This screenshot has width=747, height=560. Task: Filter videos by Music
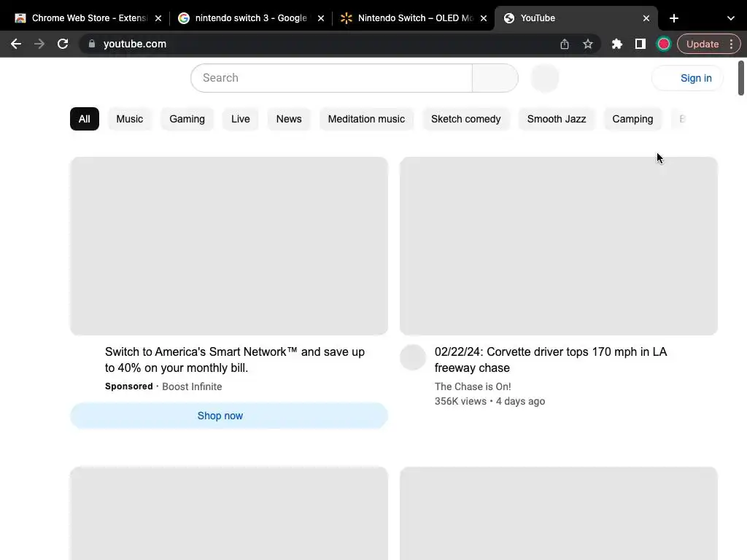[130, 119]
